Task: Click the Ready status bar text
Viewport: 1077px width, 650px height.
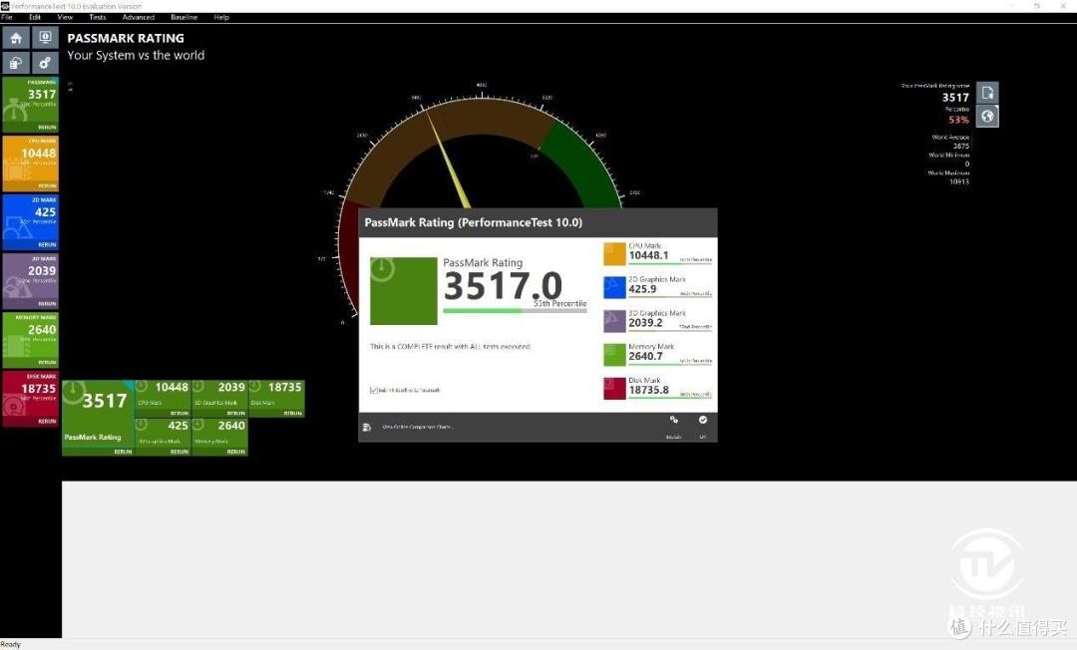Action: point(11,644)
